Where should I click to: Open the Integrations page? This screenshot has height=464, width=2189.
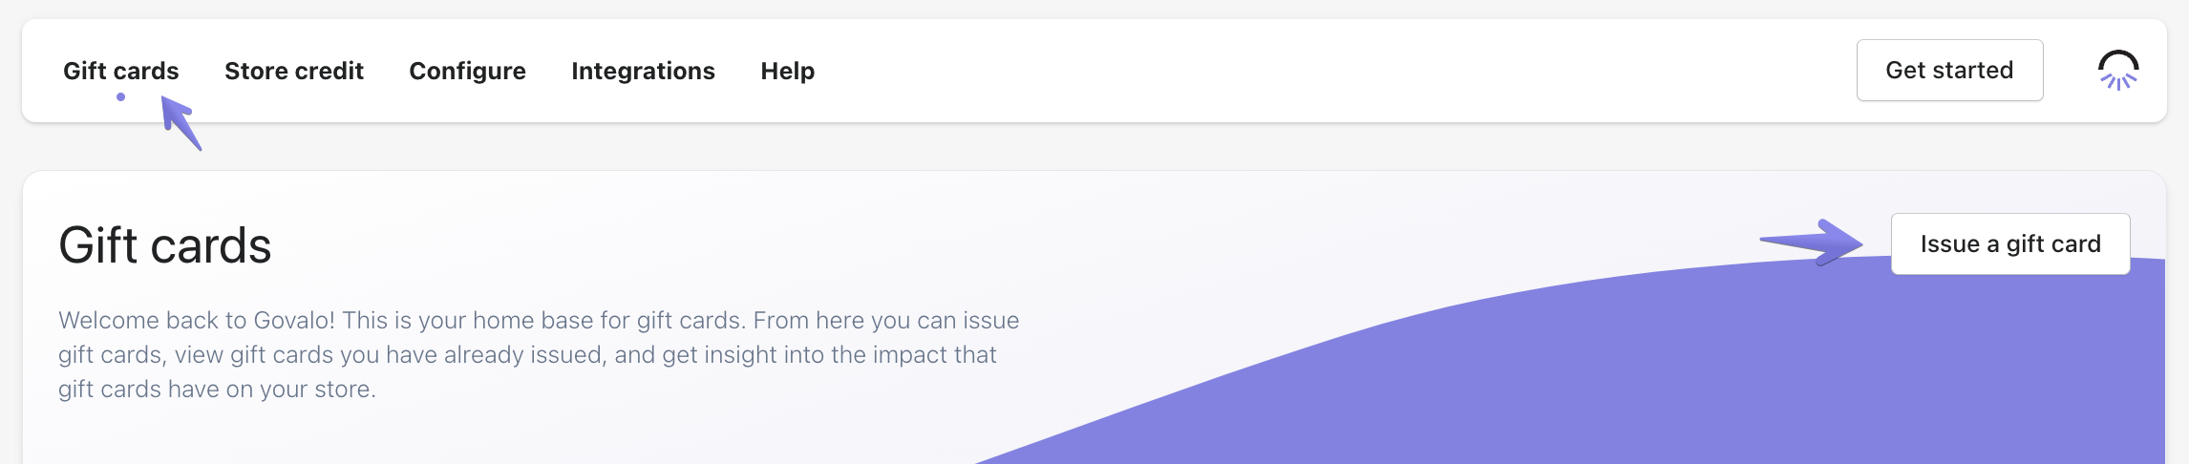click(x=643, y=71)
